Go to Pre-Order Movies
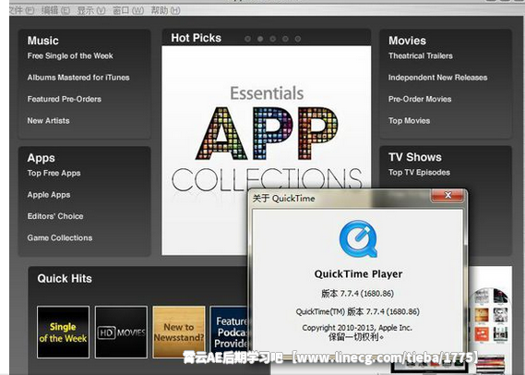The height and width of the screenshot is (375, 525). (x=420, y=99)
